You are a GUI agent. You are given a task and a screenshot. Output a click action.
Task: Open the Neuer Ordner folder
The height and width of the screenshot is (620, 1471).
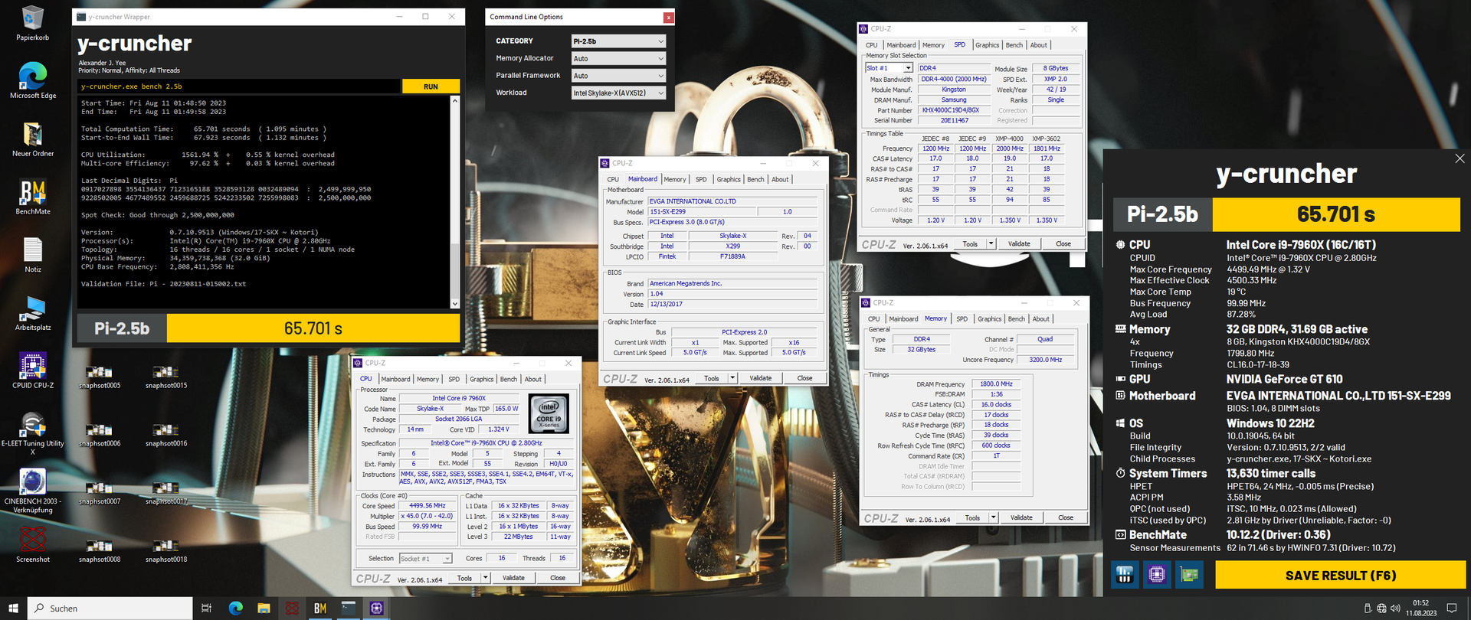pos(33,139)
